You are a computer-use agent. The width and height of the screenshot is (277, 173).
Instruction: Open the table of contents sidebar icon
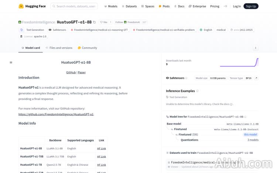coord(11,62)
